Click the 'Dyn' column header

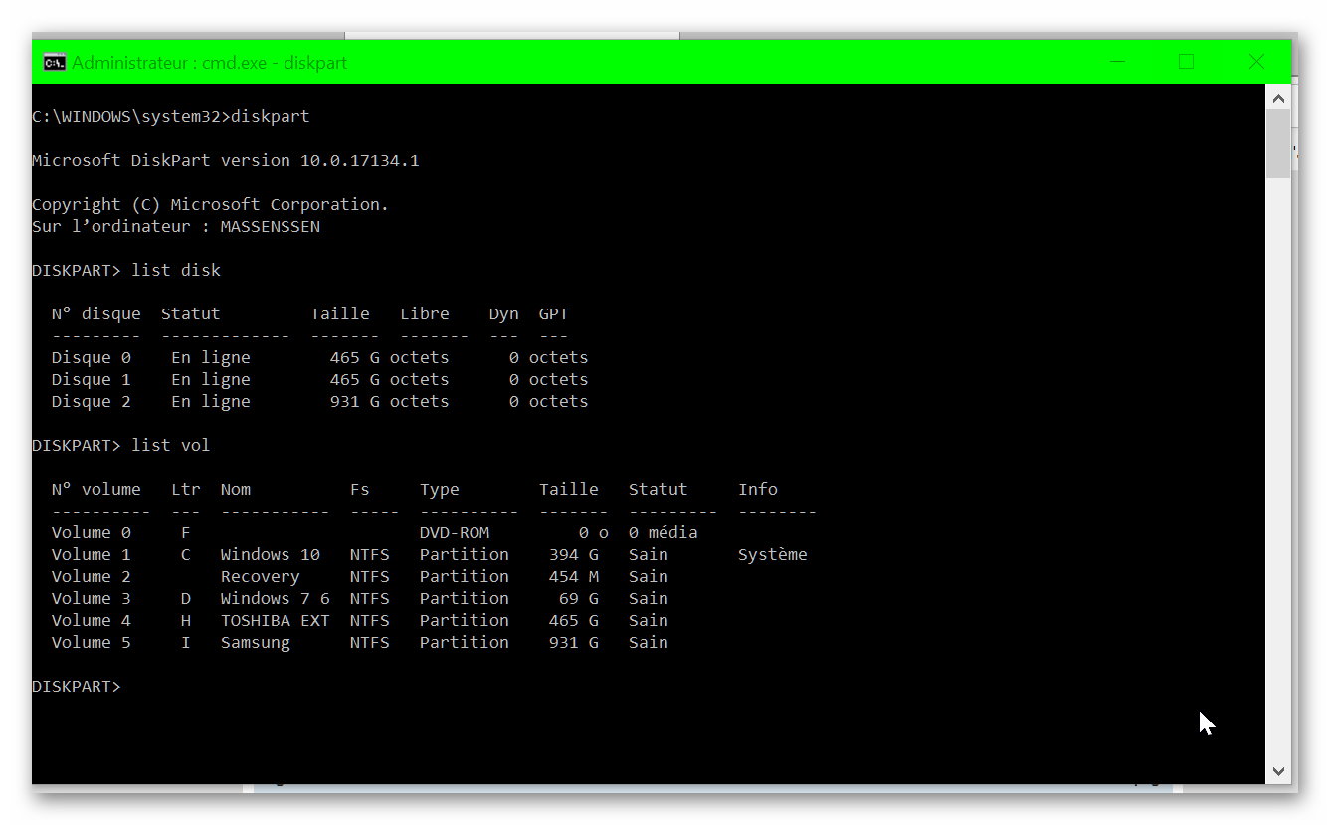pyautogui.click(x=504, y=314)
